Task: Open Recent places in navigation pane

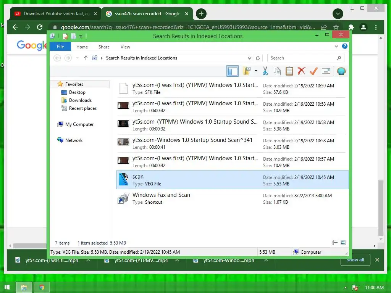Action: click(82, 108)
